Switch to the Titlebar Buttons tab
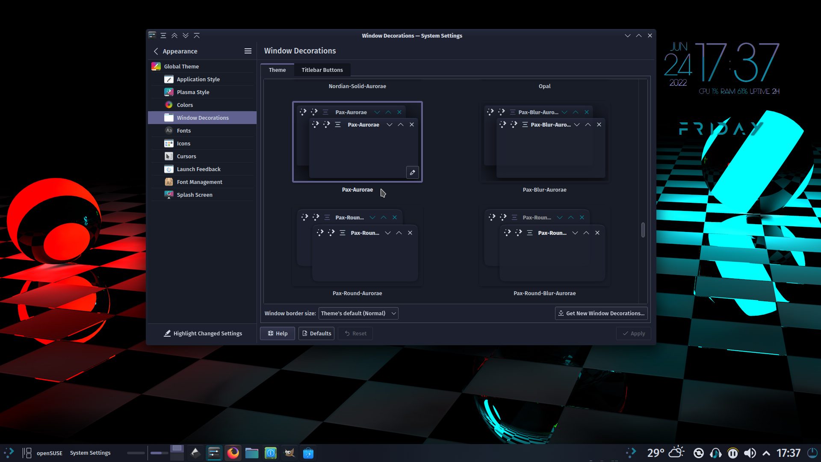821x462 pixels. [322, 70]
